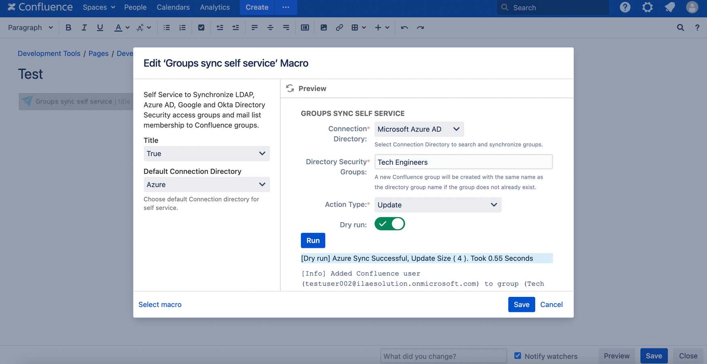Image resolution: width=707 pixels, height=364 pixels.
Task: Click Select macro link
Action: point(160,305)
